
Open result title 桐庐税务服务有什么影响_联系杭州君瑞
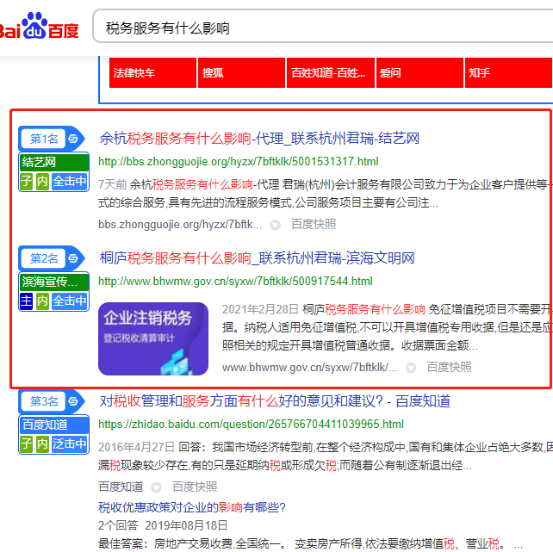(x=257, y=258)
